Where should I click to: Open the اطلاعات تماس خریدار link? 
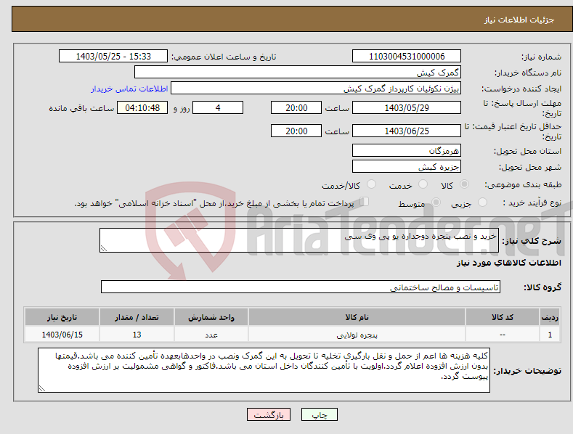pyautogui.click(x=129, y=89)
